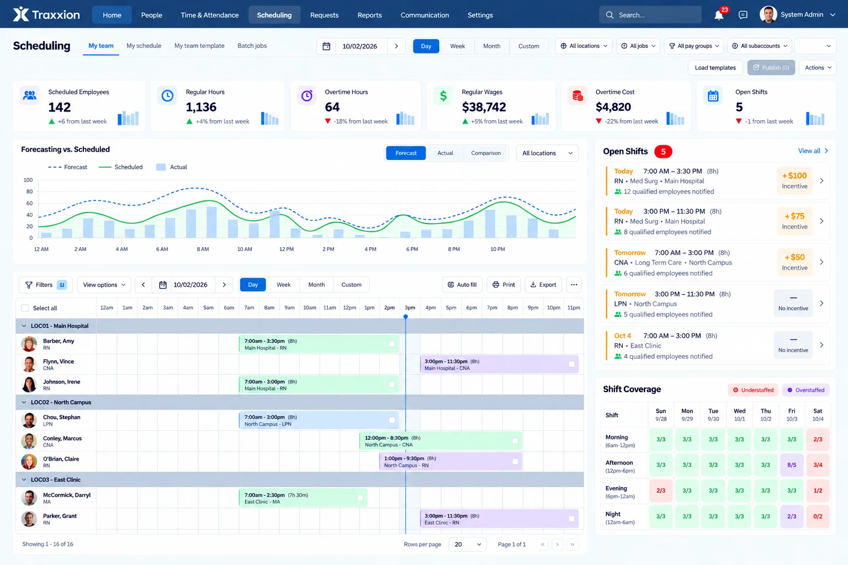The image size is (848, 565).
Task: Go to previous day in schedule grid
Action: (x=144, y=285)
